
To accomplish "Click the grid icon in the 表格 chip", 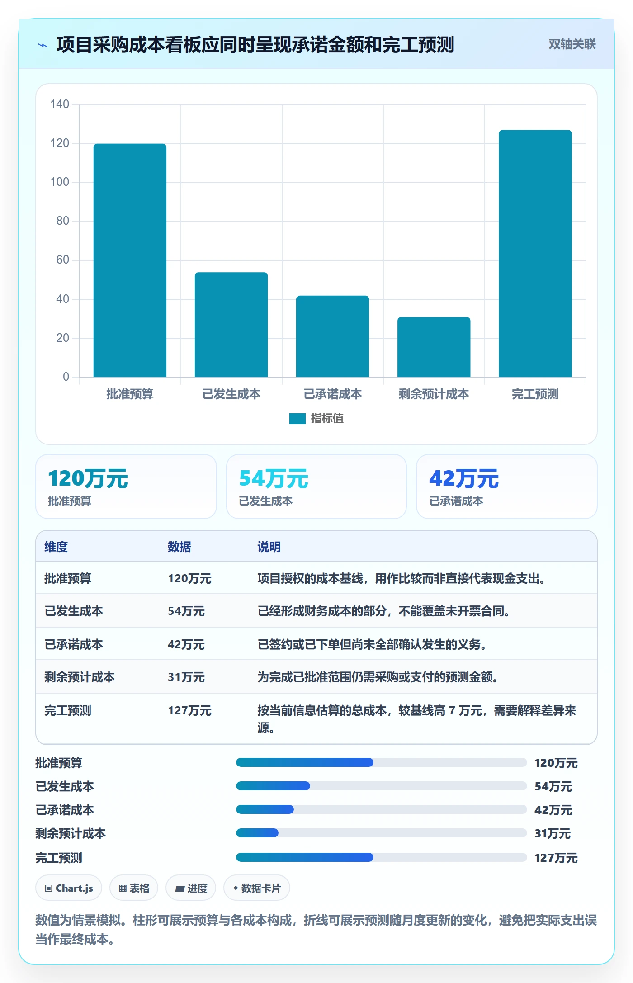I will (123, 888).
